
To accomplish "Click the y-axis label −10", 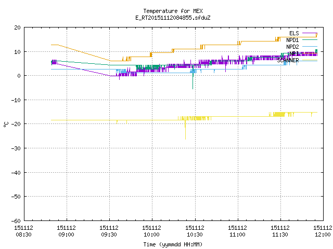I will pyautogui.click(x=16, y=100).
